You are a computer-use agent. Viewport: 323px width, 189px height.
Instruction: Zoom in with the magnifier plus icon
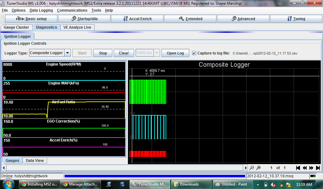(x=258, y=168)
